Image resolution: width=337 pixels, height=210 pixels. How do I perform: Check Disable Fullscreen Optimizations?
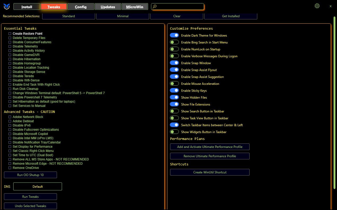pyautogui.click(x=10, y=130)
